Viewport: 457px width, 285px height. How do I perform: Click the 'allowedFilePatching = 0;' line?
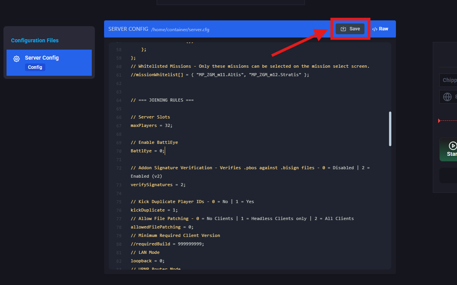point(162,227)
